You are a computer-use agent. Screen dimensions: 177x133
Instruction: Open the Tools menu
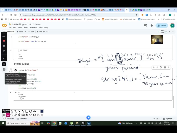pos(40,28)
